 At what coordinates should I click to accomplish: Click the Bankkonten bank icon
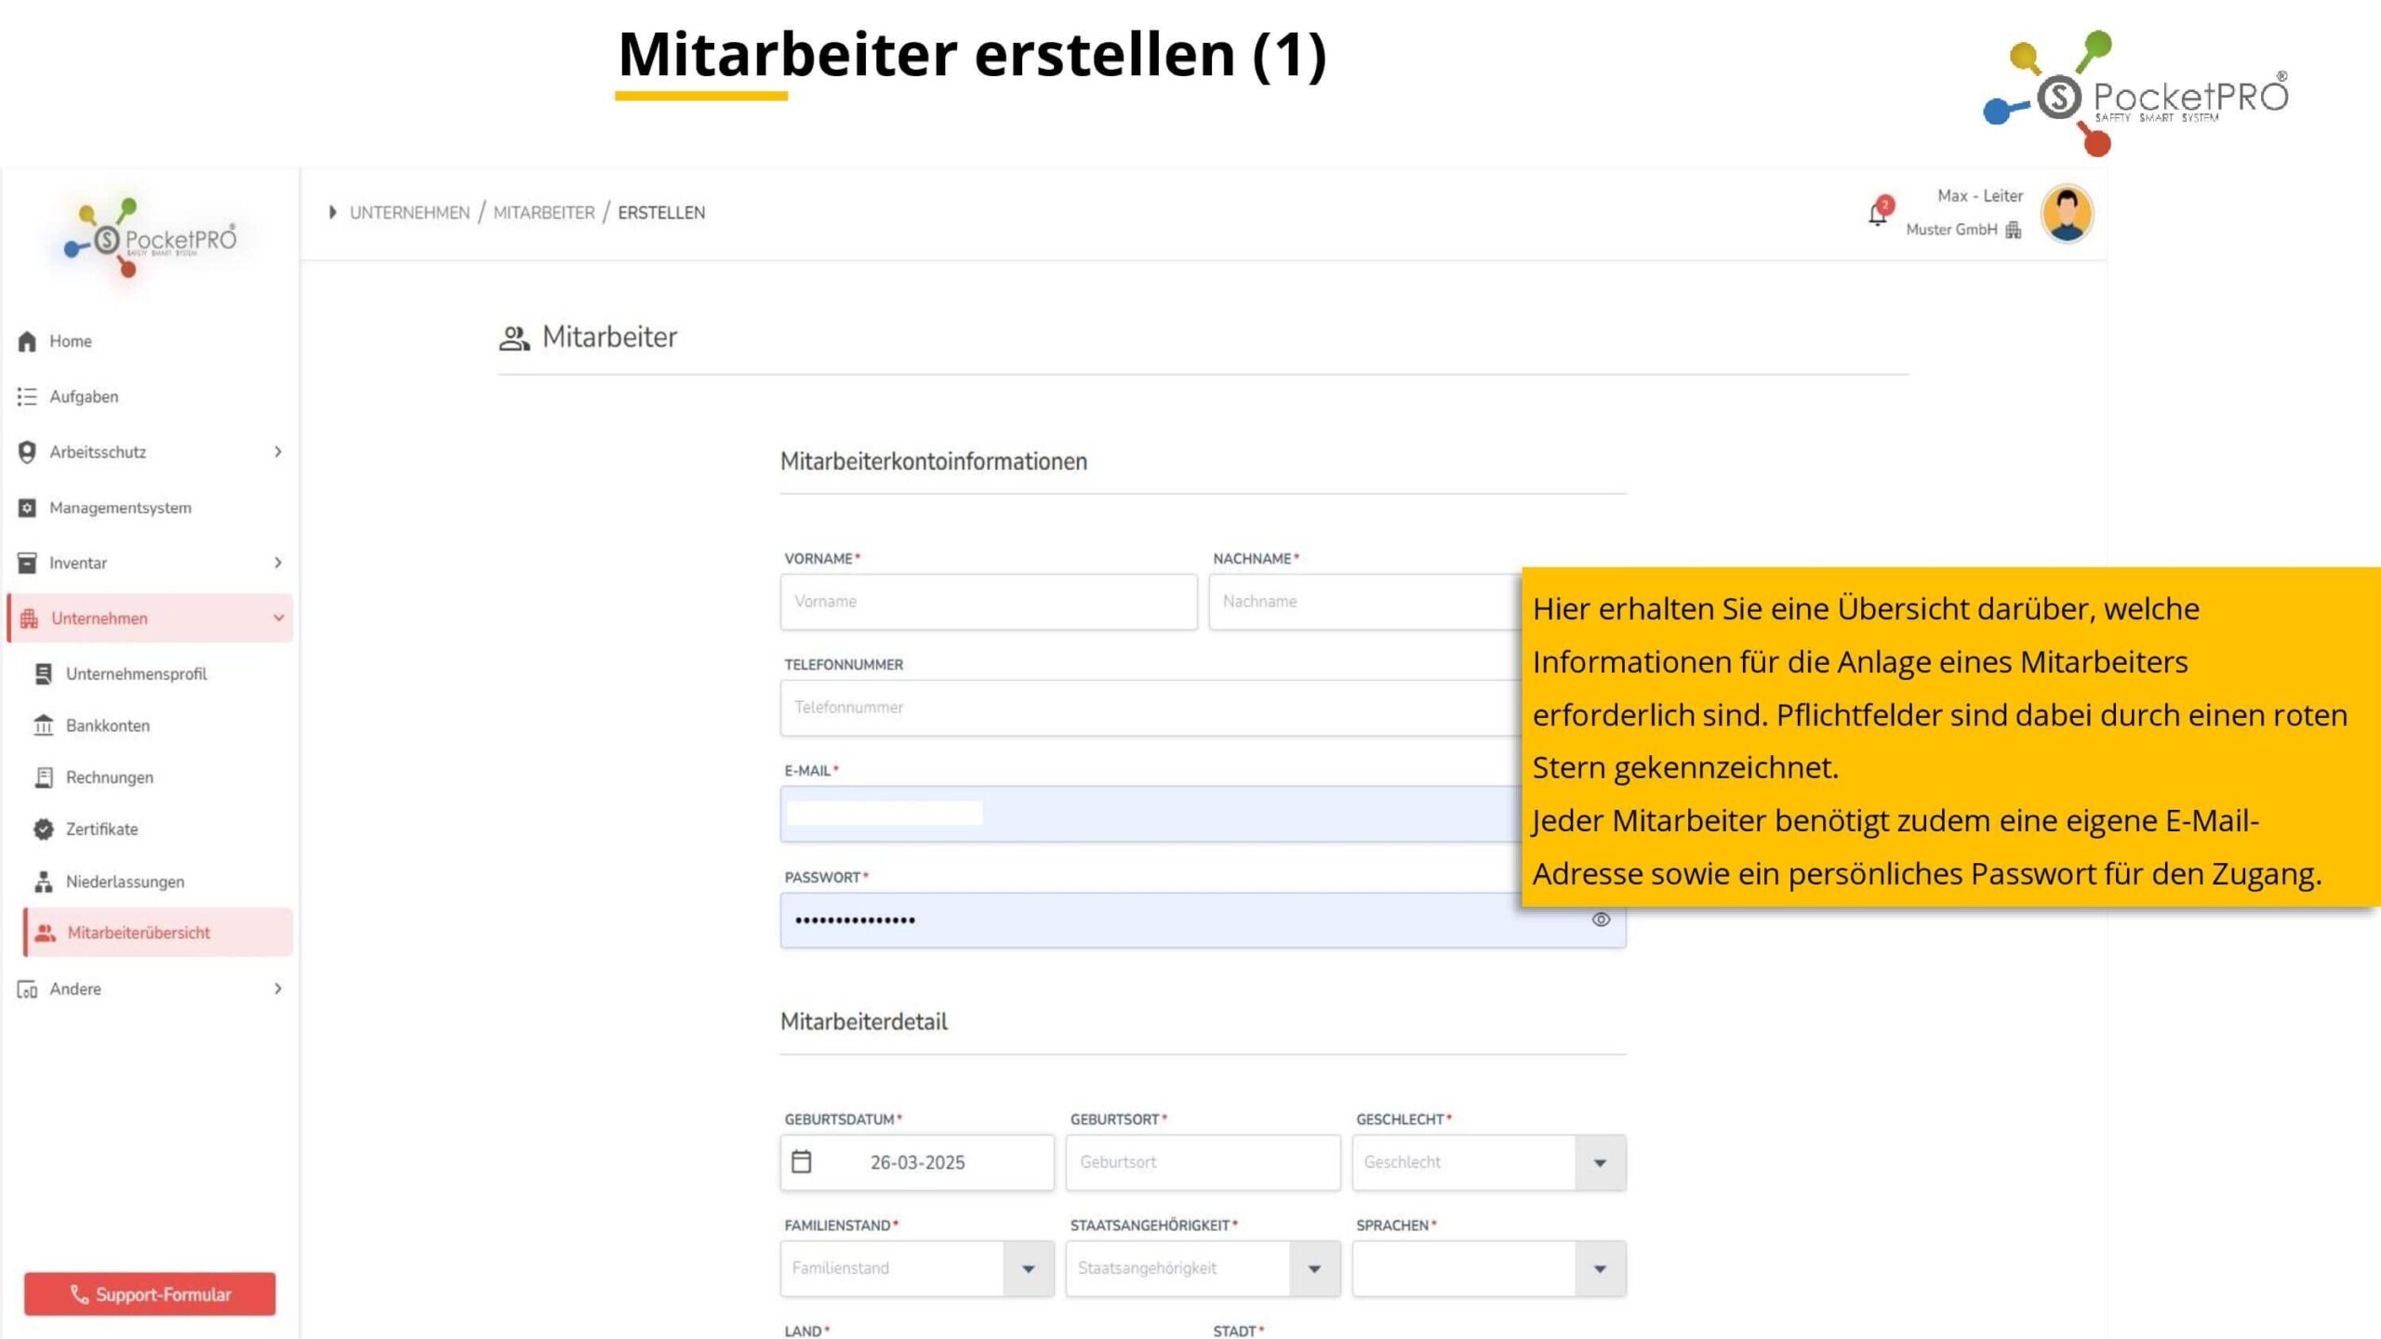point(43,725)
